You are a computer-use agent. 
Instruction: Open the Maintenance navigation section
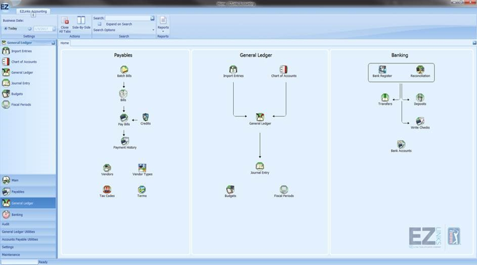point(28,254)
